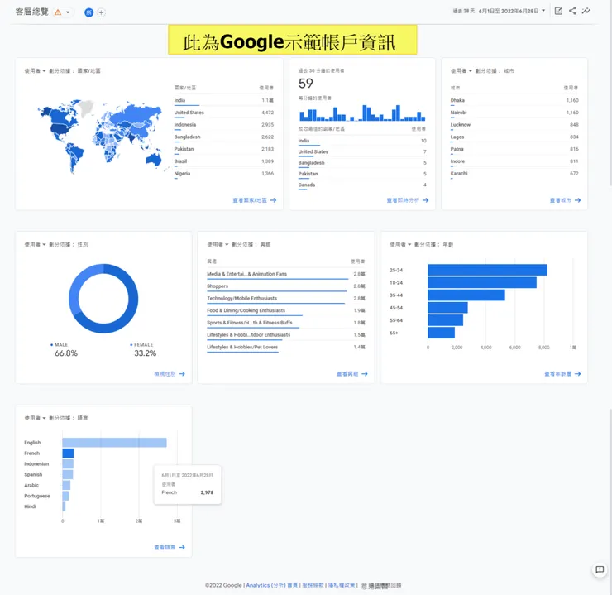The image size is (612, 595).
Task: Click the 59 users realtime count
Action: [x=306, y=83]
